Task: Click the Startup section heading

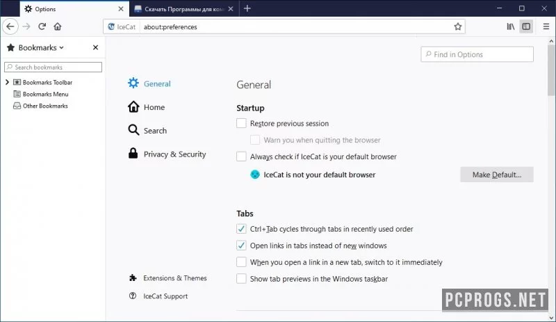Action: point(250,108)
